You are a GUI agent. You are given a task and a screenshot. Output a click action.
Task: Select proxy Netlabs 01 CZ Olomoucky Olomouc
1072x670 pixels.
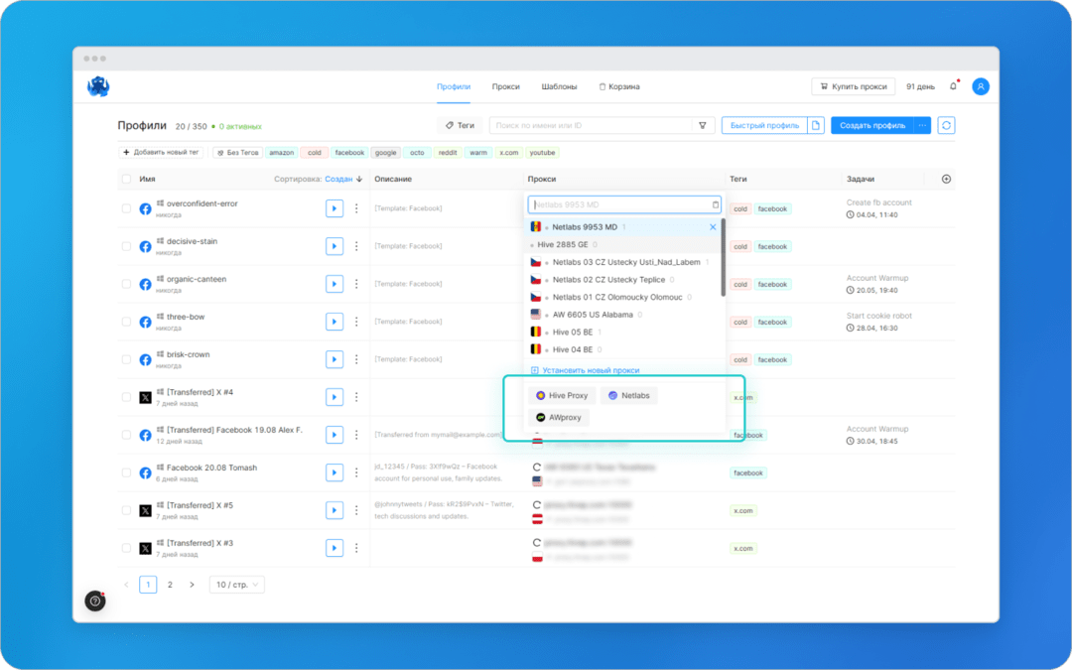(x=622, y=298)
